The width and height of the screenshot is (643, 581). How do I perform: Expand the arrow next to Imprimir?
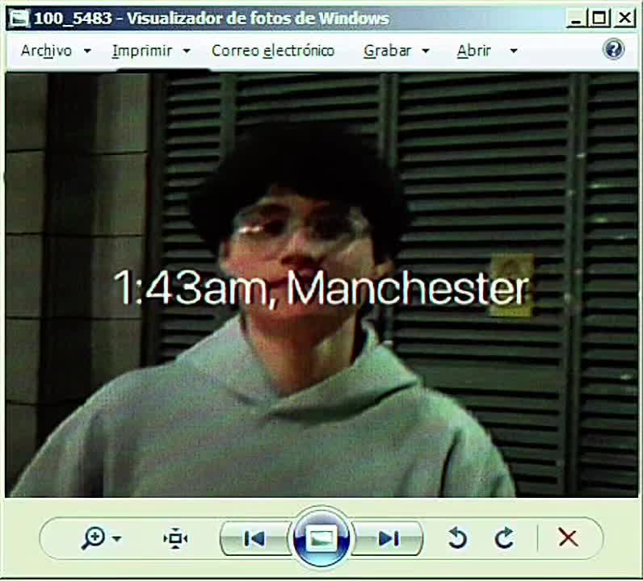187,51
